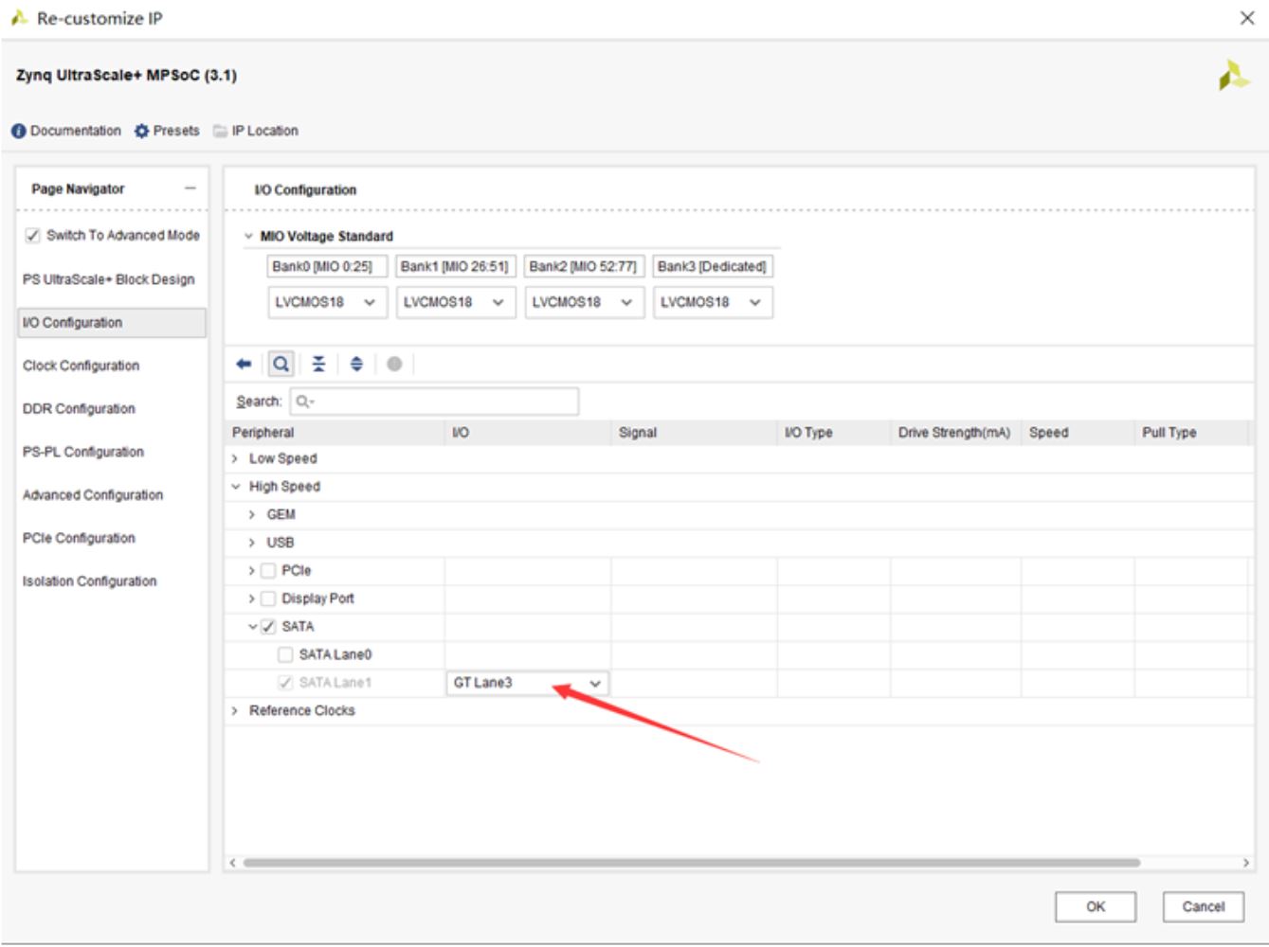This screenshot has width=1269, height=947.
Task: Expand the USB tree node
Action: pyautogui.click(x=251, y=543)
